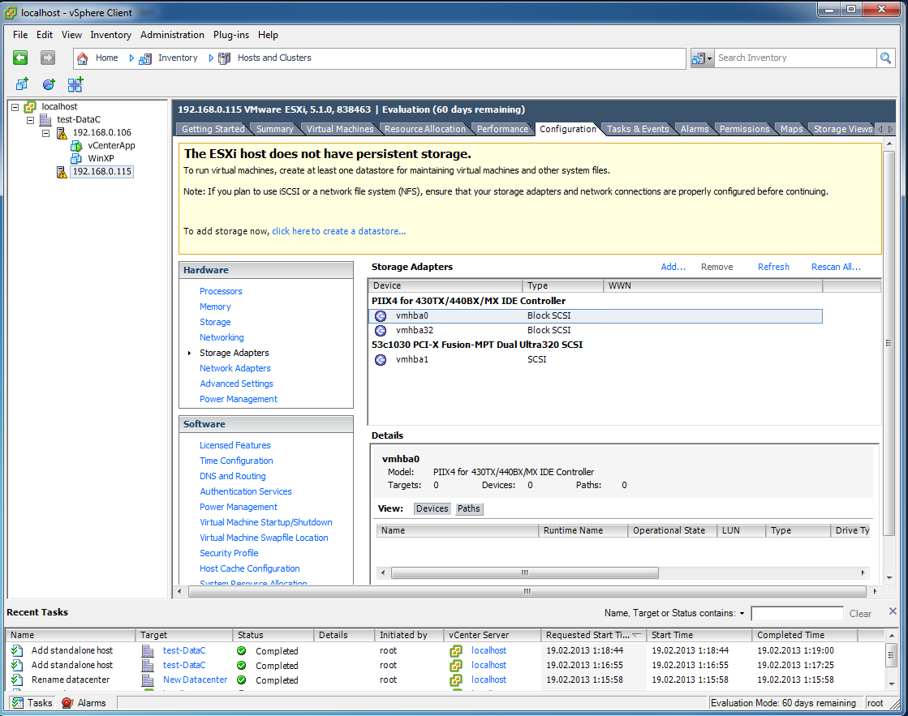Screen dimensions: 908x716
Task: Click the Rescan All... link
Action: tap(836, 267)
